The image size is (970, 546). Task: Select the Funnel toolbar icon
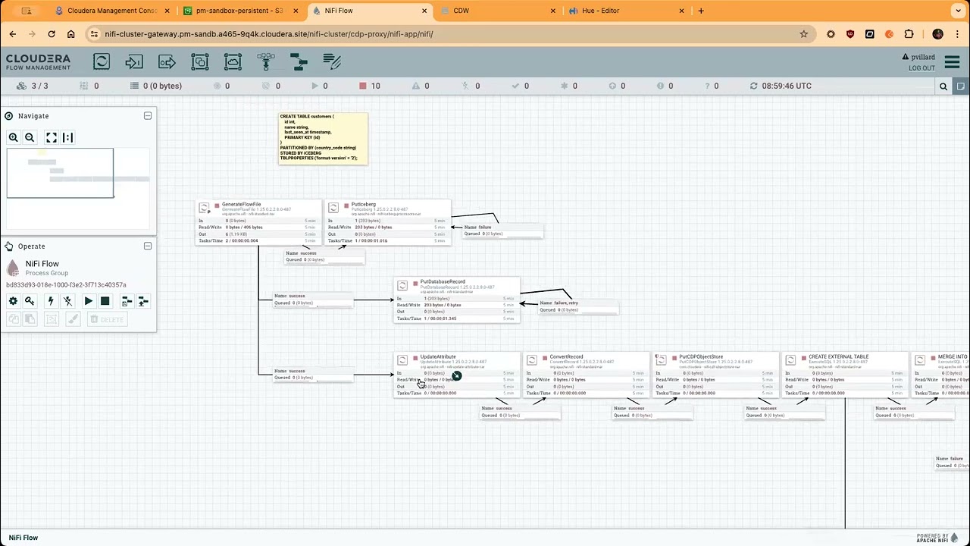click(266, 62)
